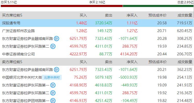Open 中泰证券湖南分公司 seat name
This screenshot has height=103, width=194.
coord(18,54)
